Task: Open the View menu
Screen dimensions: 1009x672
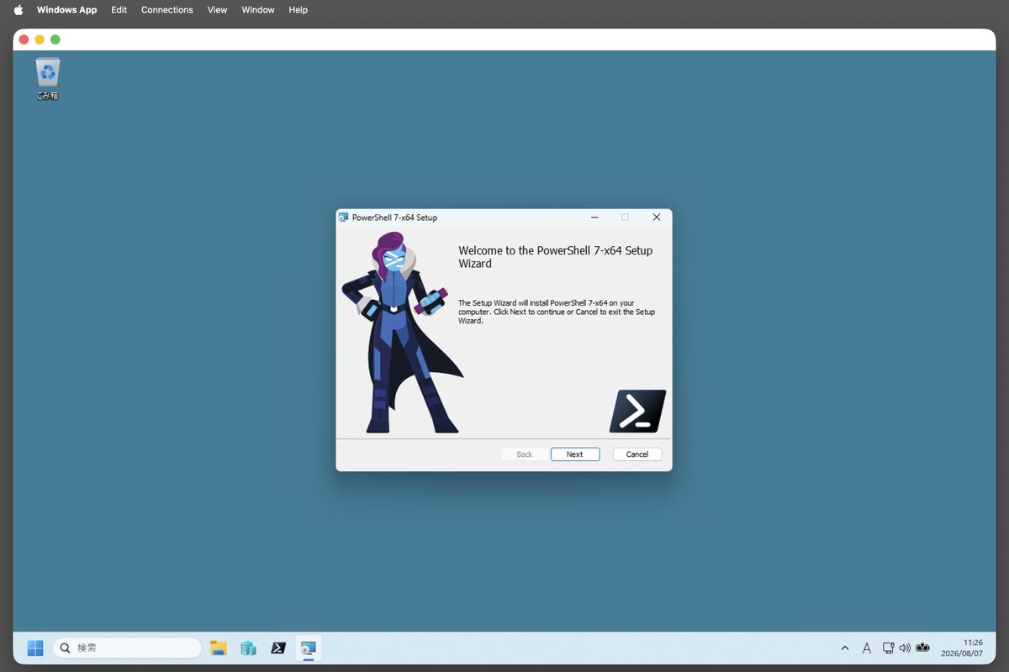Action: pyautogui.click(x=218, y=10)
